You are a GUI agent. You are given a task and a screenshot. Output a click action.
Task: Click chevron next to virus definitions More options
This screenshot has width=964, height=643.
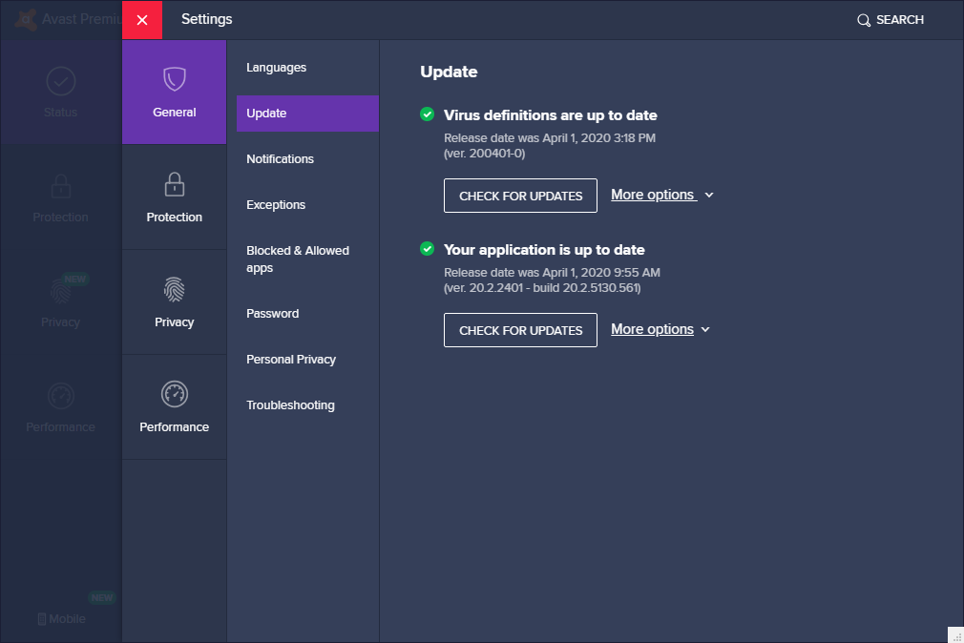(x=709, y=195)
